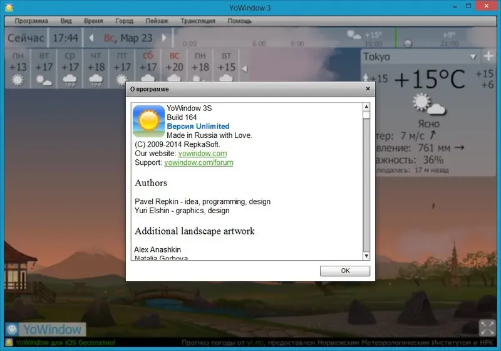Click the YoWindow sun app icon in the About dialog

pos(148,122)
